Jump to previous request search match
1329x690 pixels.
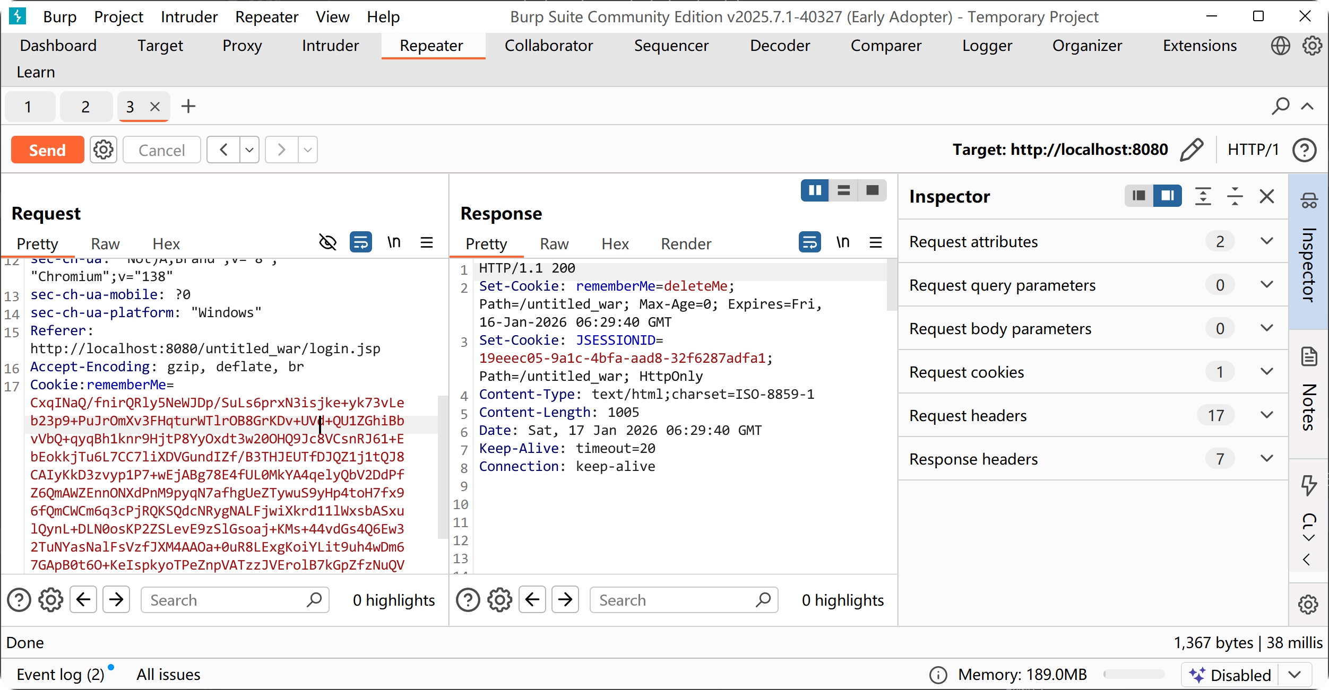pyautogui.click(x=83, y=600)
